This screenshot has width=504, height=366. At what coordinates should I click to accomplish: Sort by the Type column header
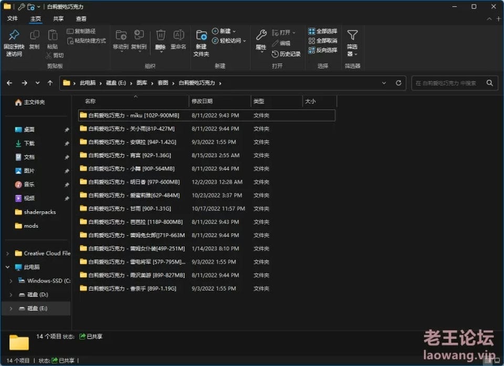[277, 101]
